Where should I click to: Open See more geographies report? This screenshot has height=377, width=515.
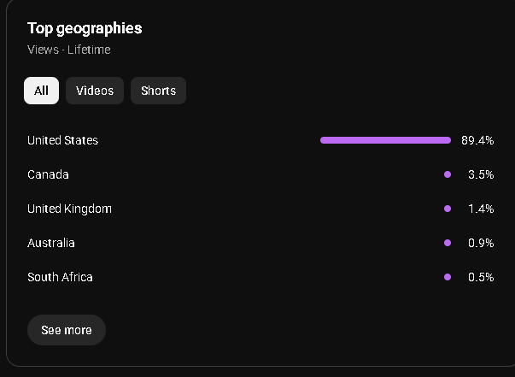67,330
